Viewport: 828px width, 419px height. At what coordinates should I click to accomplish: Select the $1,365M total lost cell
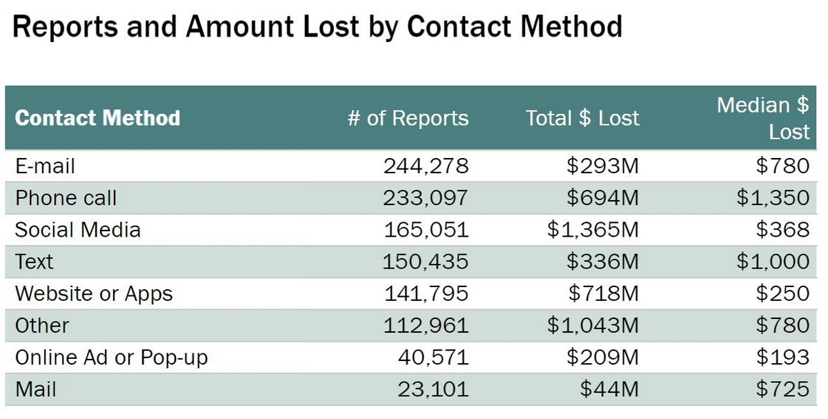click(x=593, y=230)
